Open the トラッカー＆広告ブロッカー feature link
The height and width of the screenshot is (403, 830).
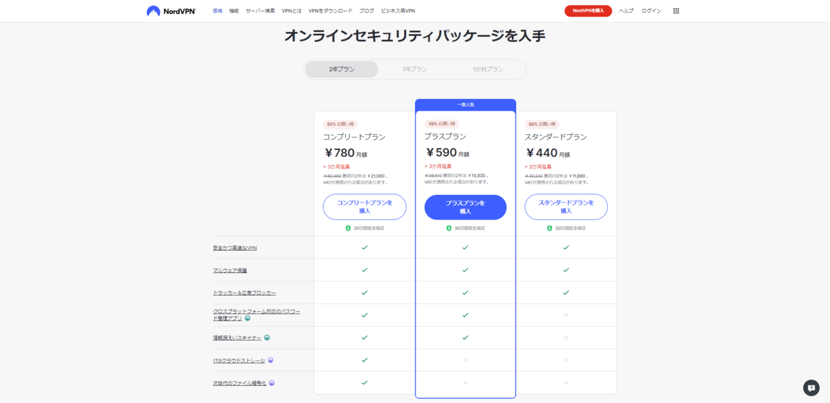click(x=244, y=293)
